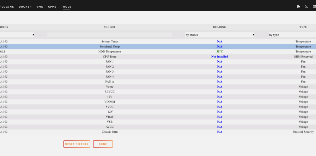The height and width of the screenshot is (156, 316).
Task: Click the 3.3VCC sensor name
Action: 110,92
